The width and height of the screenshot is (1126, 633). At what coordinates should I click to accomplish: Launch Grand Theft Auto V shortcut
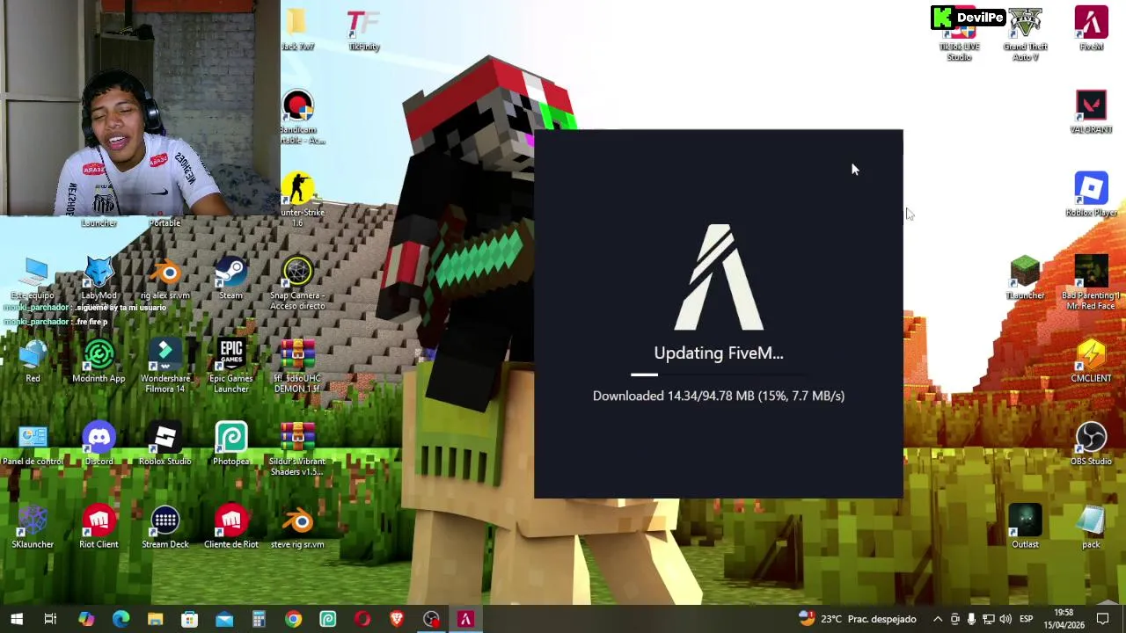coord(1025,35)
